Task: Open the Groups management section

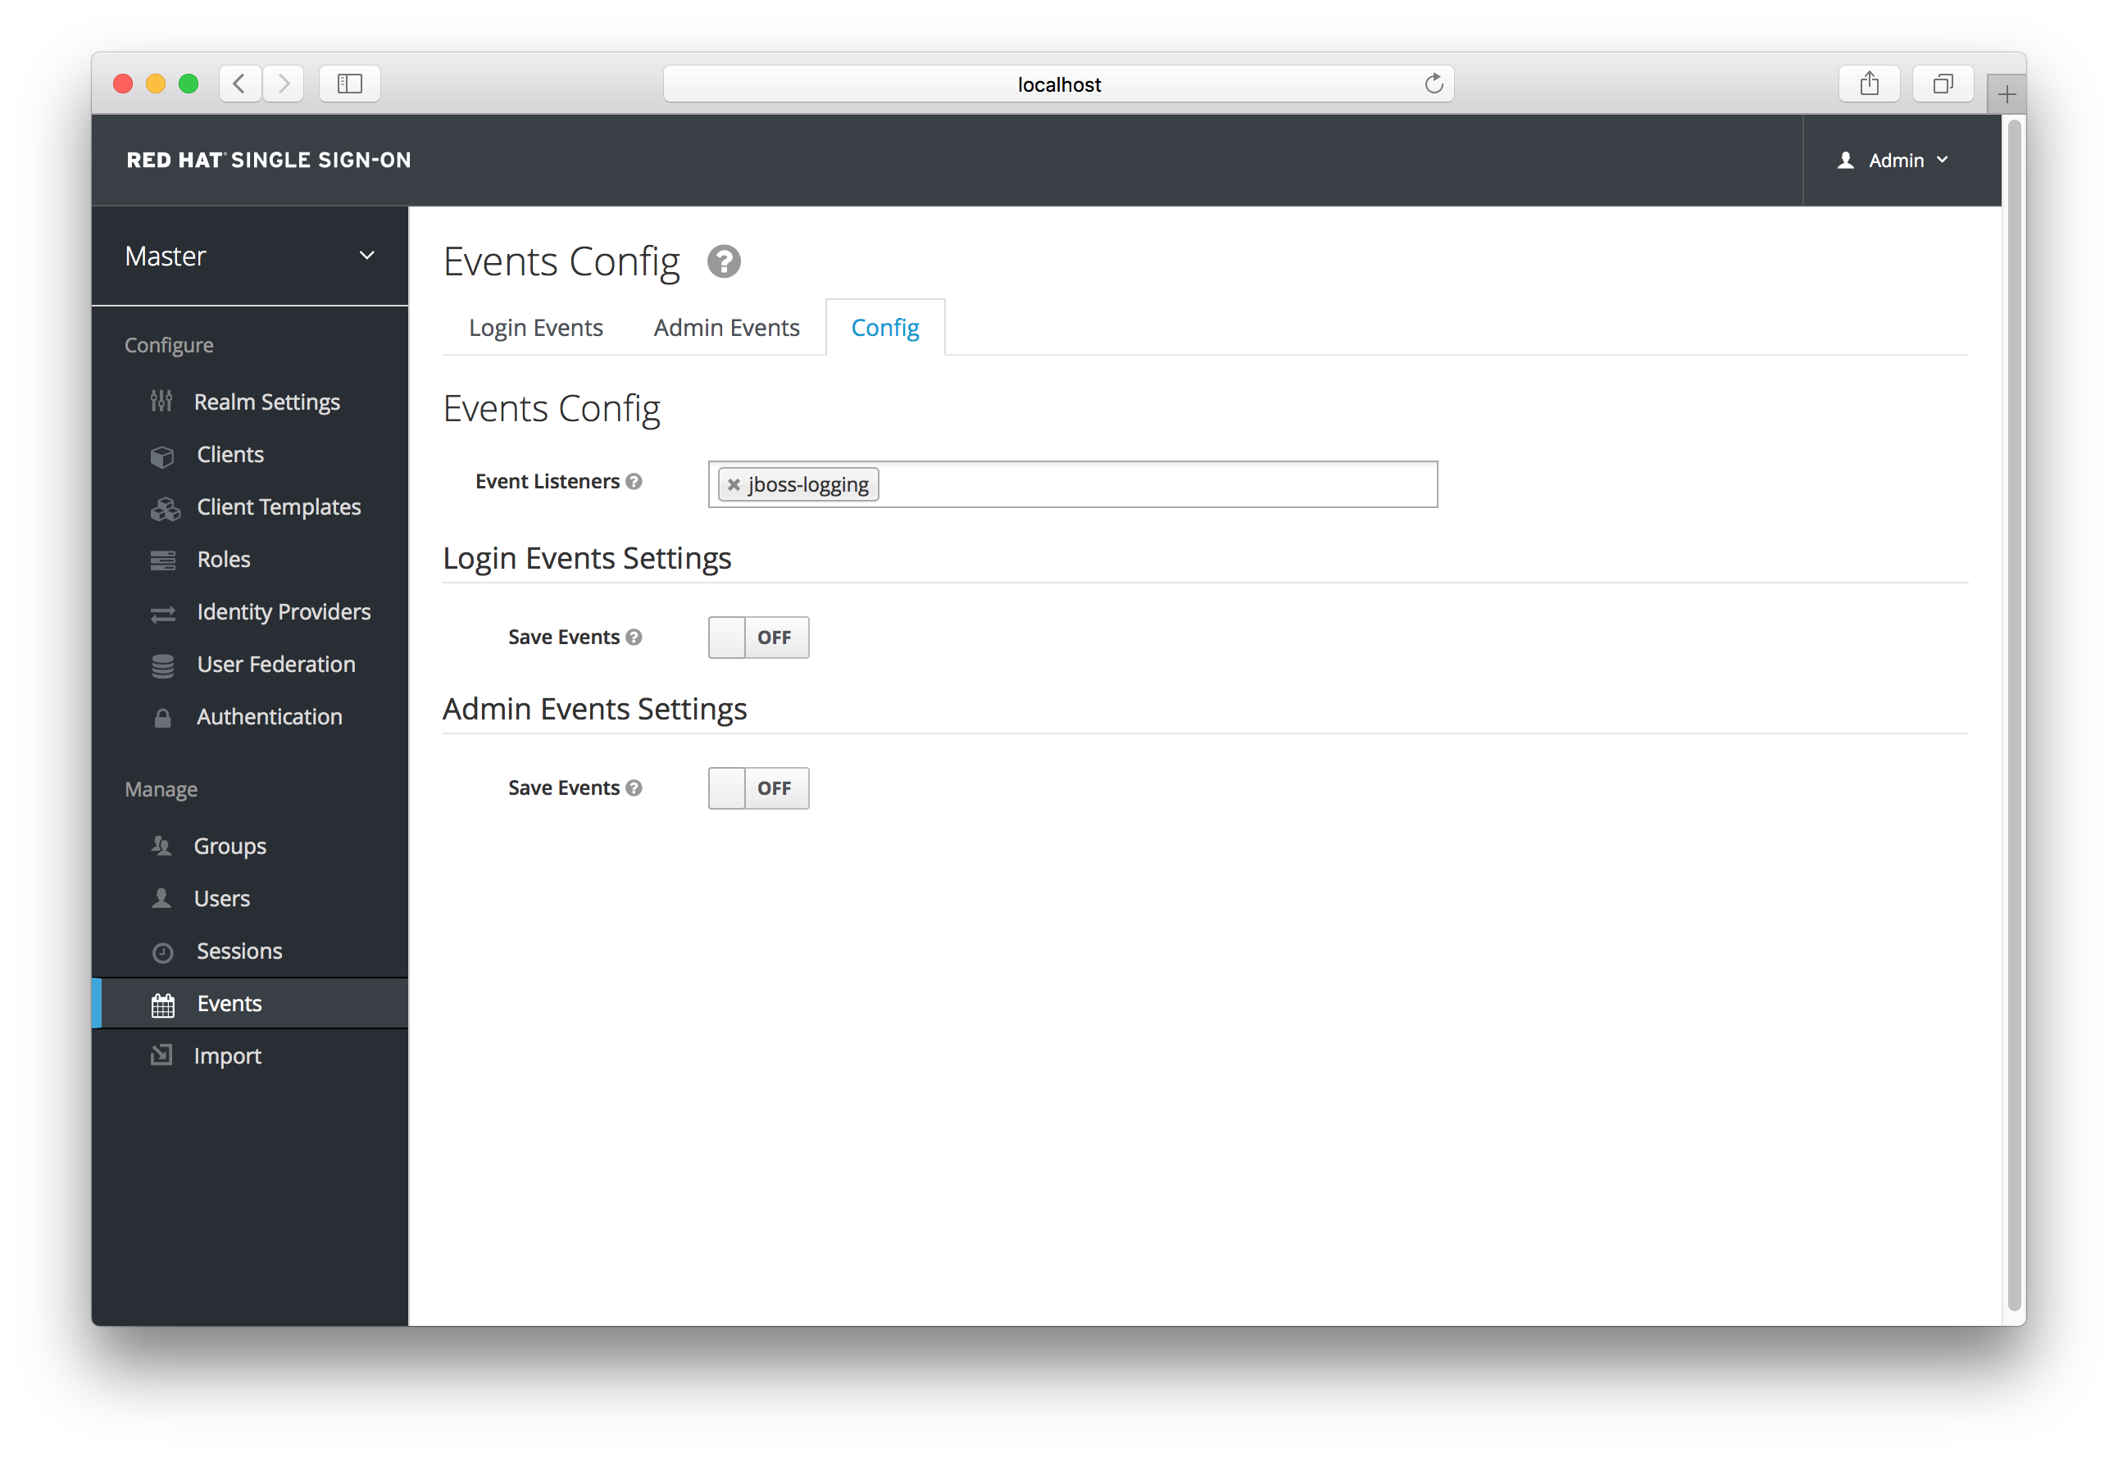Action: pyautogui.click(x=230, y=844)
